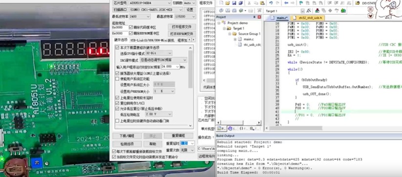Switch to the stc32_stc8_usb.h editor tab

pos(308,18)
